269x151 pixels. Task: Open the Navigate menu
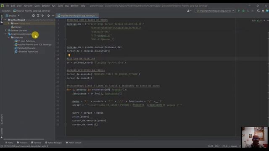[28, 5]
